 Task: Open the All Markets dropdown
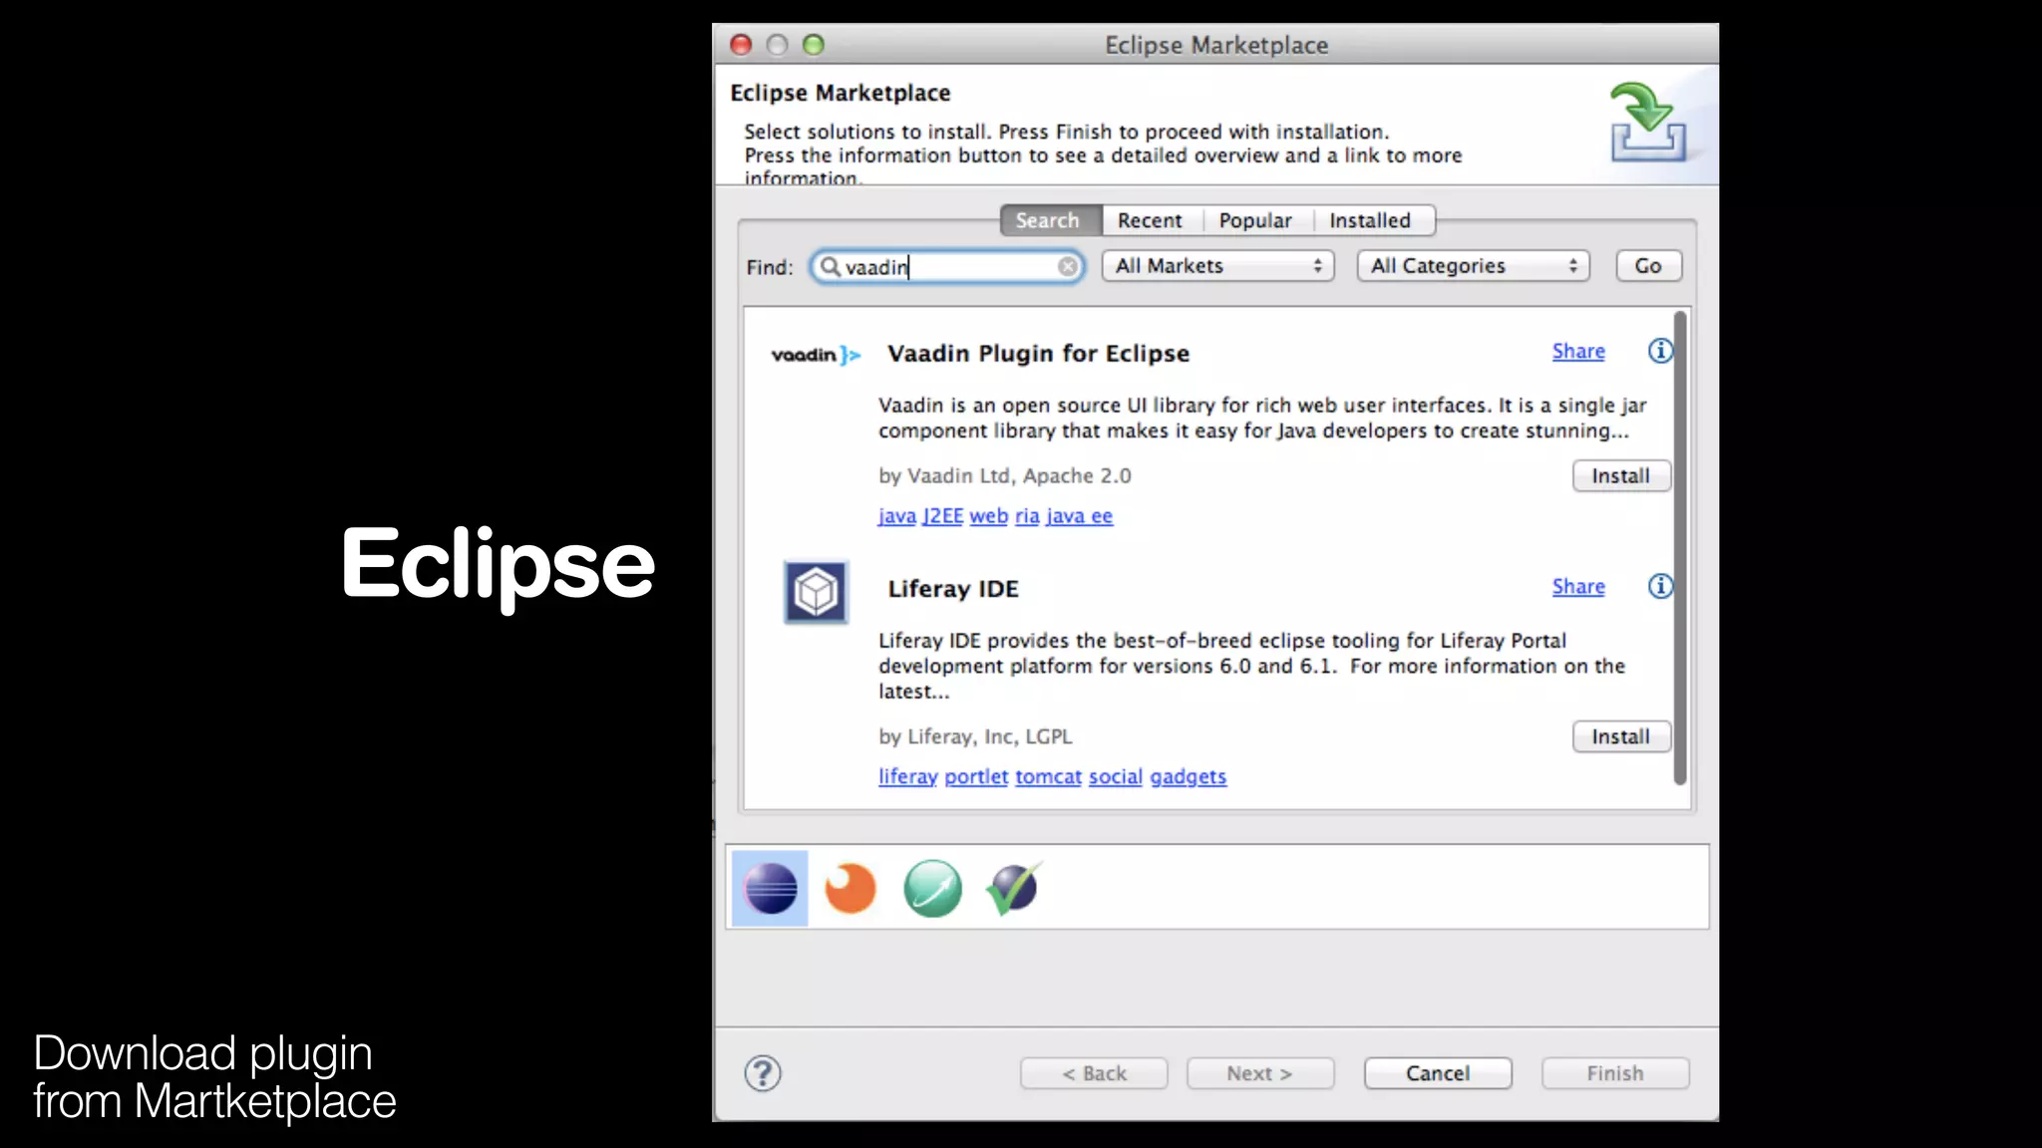click(1217, 266)
